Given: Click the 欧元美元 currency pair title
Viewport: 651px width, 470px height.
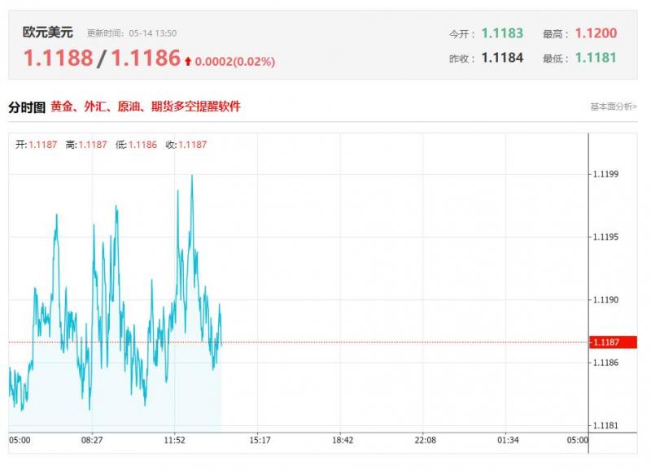Looking at the screenshot, I should pyautogui.click(x=48, y=33).
